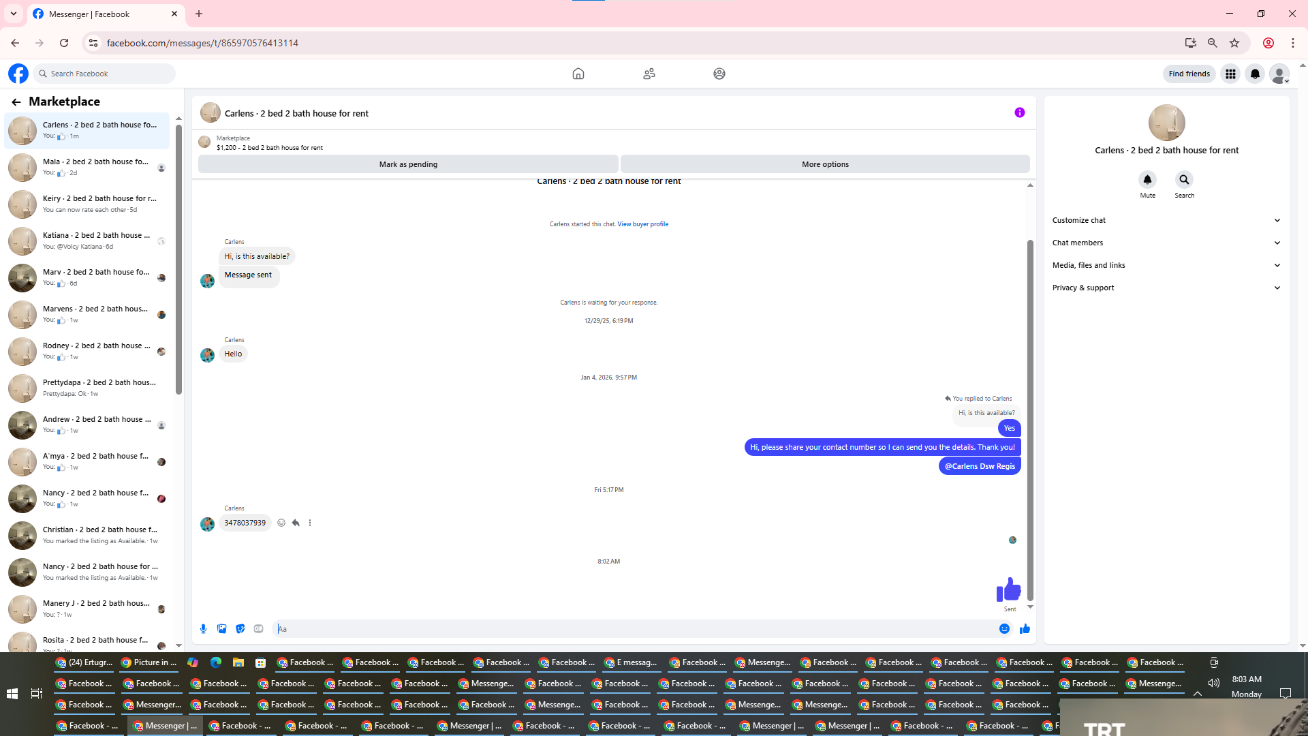The width and height of the screenshot is (1308, 736).
Task: Click the purple conversation info icon
Action: pos(1019,112)
